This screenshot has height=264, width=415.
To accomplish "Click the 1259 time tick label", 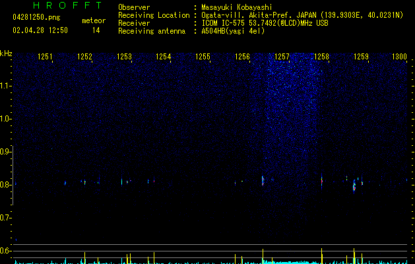I will [361, 57].
